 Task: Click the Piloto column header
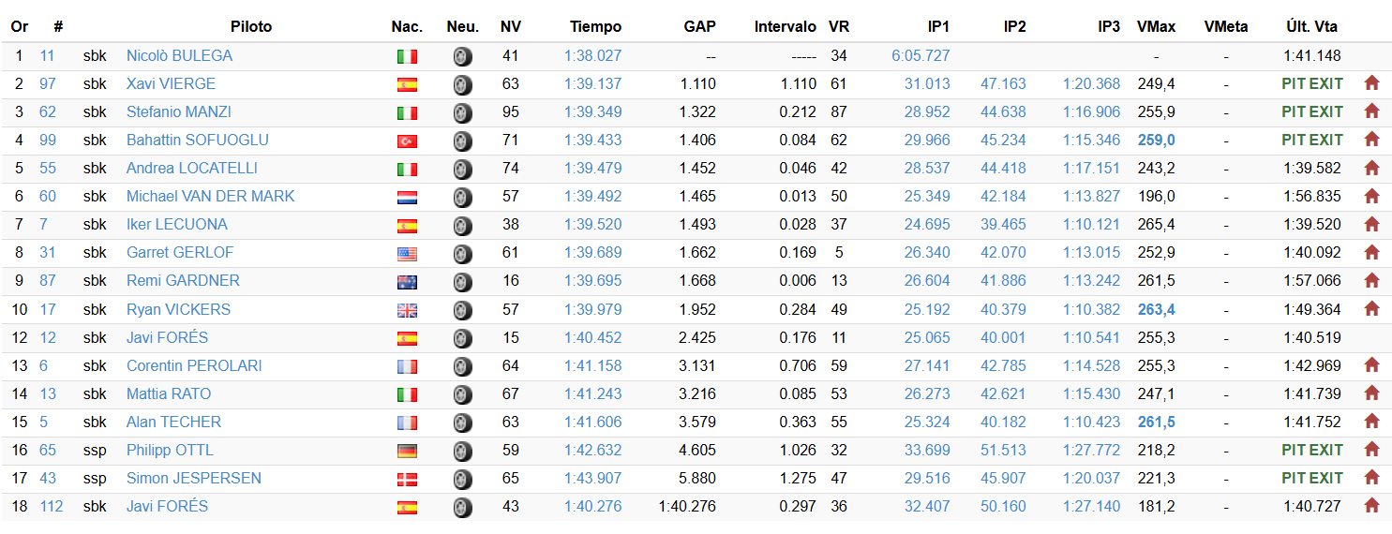tap(251, 27)
